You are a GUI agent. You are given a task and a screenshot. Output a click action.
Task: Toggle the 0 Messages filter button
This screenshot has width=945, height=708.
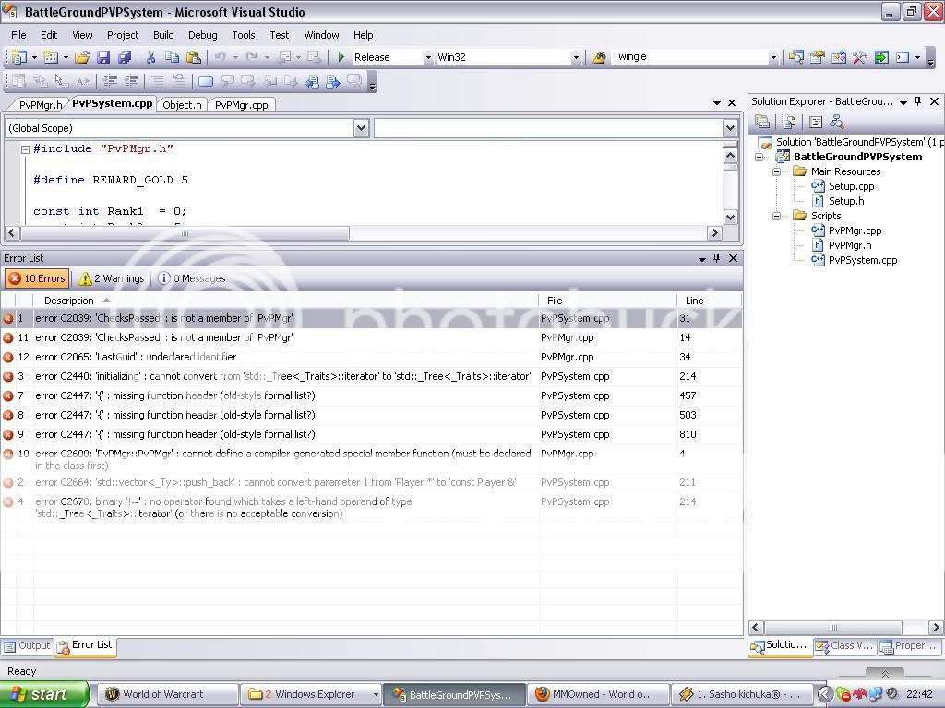[192, 278]
